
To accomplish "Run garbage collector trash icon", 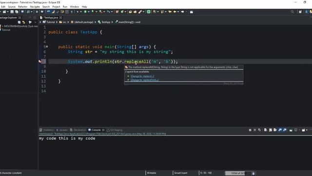I will click(253, 173).
